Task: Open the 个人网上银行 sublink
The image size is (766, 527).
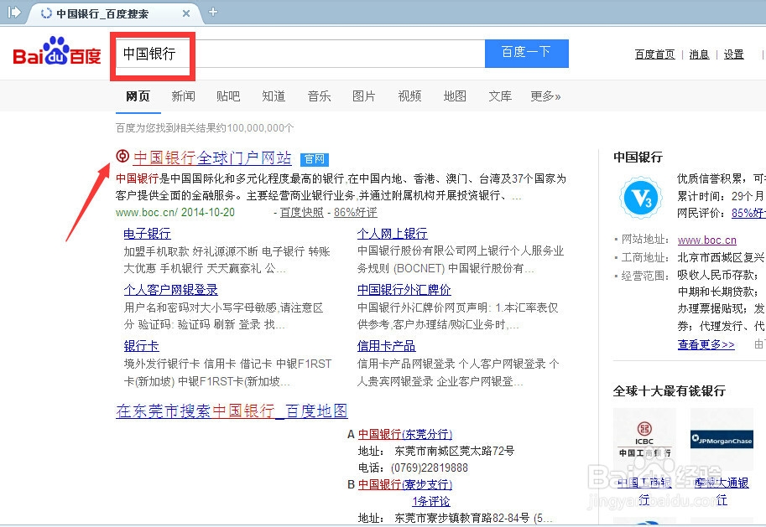Action: click(393, 234)
